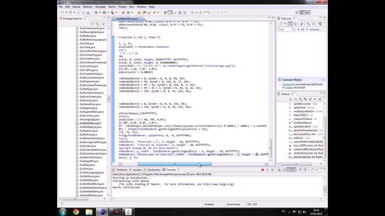Open the Refactor menu
Screen dimensions: 385x216
pos(88,7)
